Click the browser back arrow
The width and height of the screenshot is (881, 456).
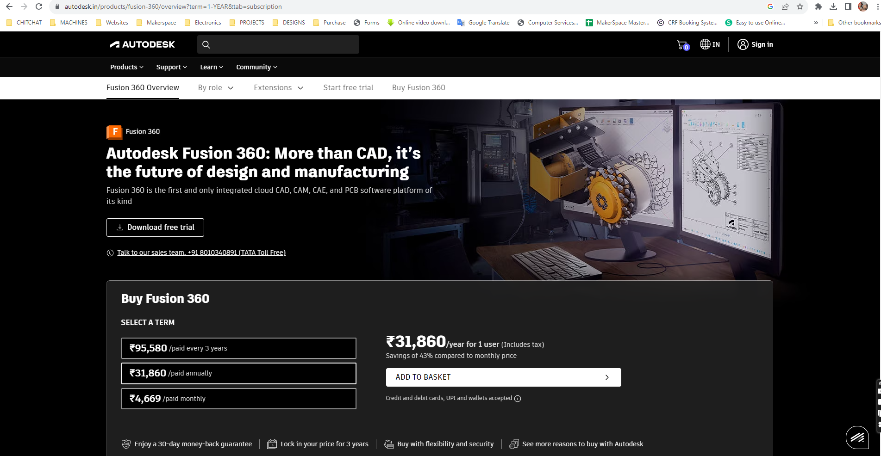click(x=9, y=6)
